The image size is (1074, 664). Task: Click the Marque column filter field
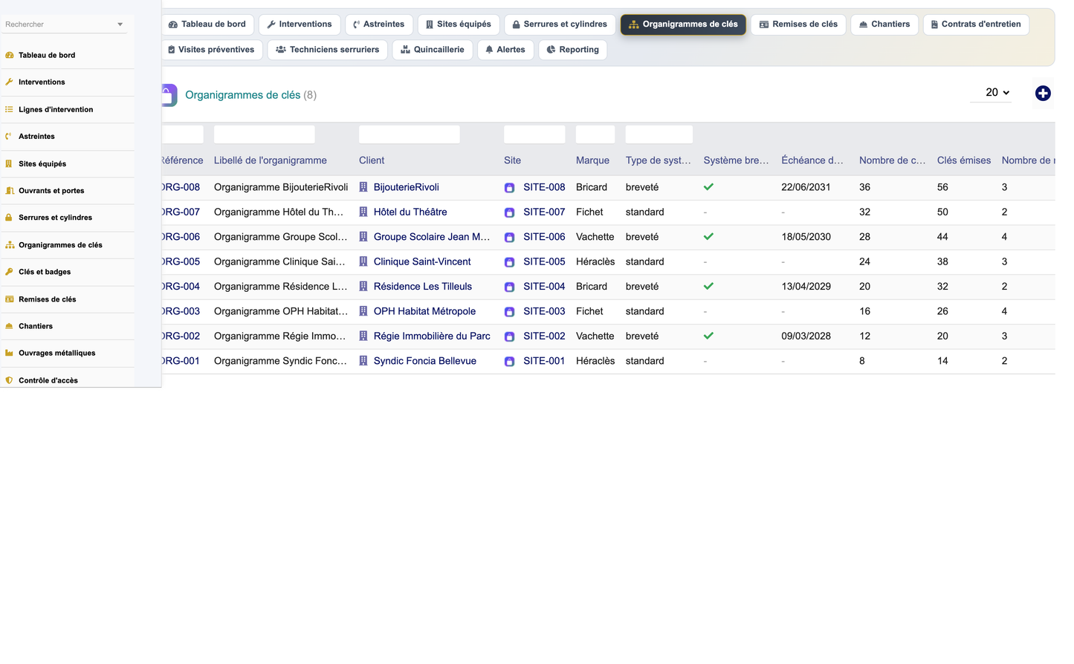595,134
